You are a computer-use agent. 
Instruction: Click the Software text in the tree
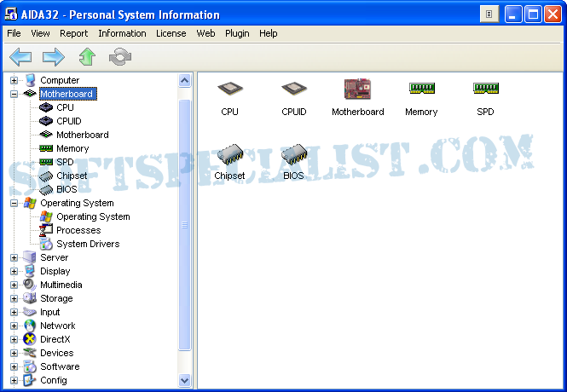coord(60,366)
